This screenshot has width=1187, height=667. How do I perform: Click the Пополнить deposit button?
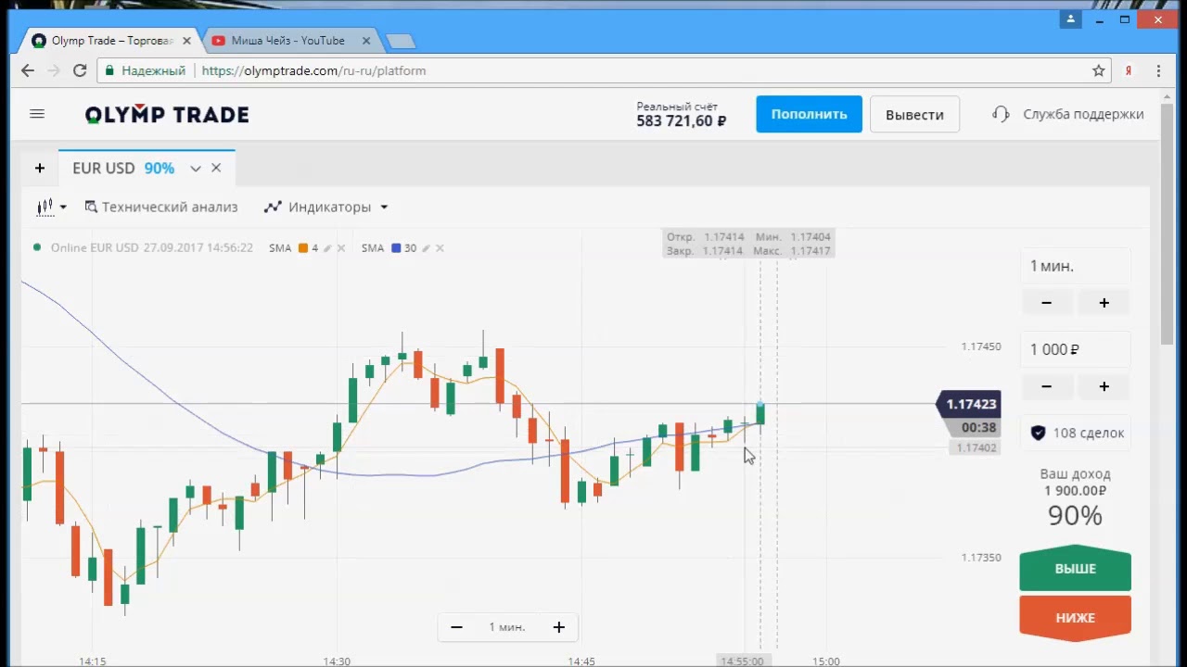click(809, 114)
